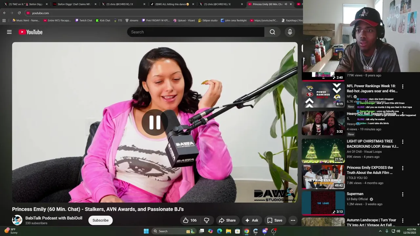Viewport: 420px width, 236px height.
Task: Open OBS Studio taskbar icon
Action: 274,231
